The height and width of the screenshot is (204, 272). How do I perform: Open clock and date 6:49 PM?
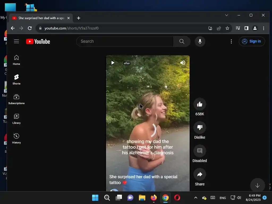(253, 198)
